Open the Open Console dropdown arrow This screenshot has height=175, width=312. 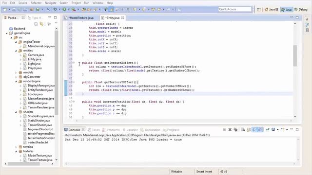tap(287, 130)
